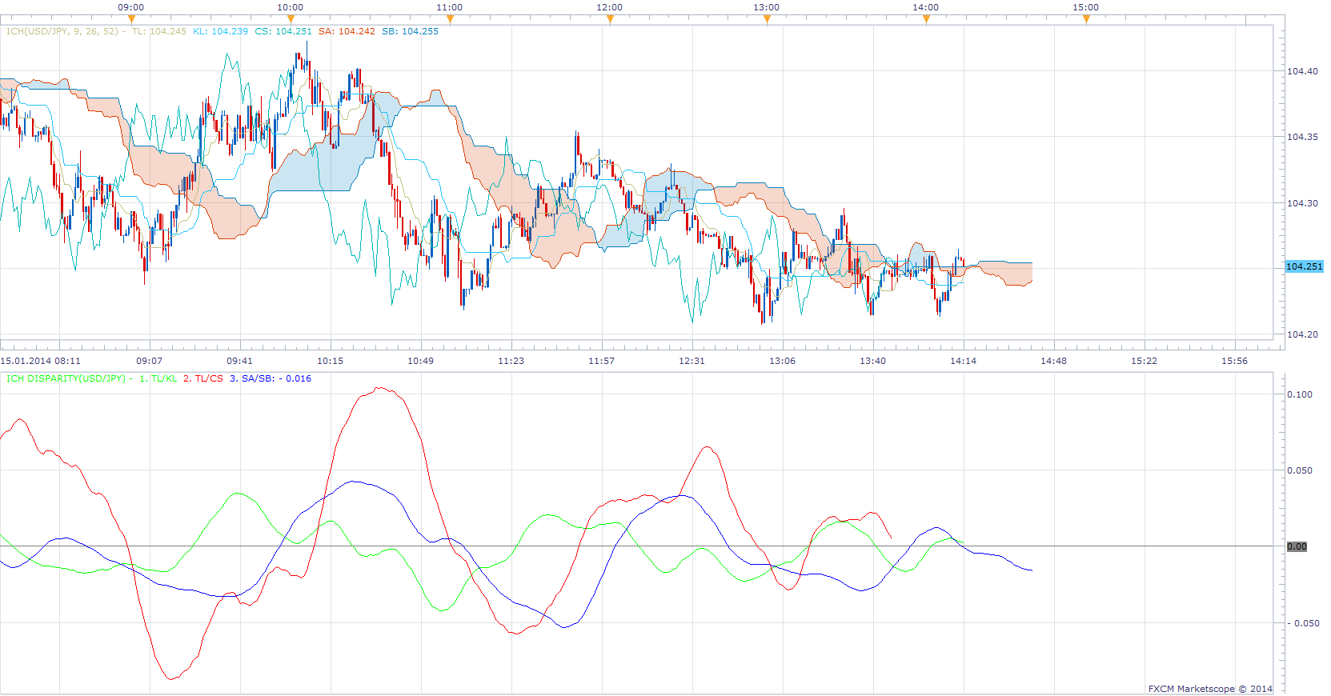Click the SB: 104.255 legend entry
The width and height of the screenshot is (1331, 696).
411,31
